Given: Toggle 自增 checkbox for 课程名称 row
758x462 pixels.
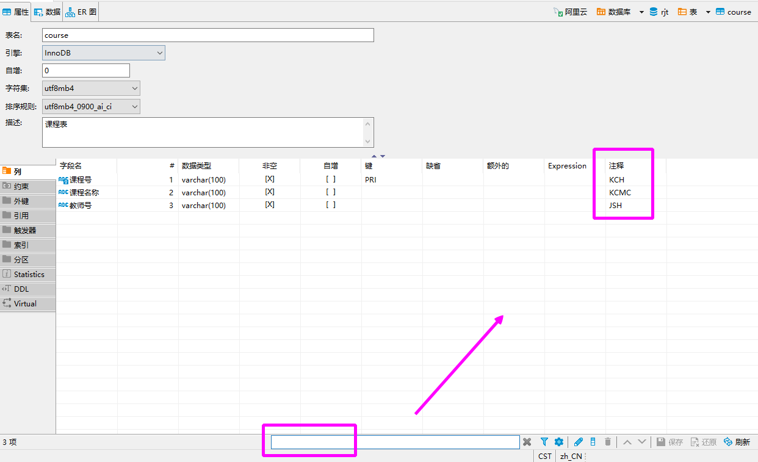Looking at the screenshot, I should (x=330, y=192).
